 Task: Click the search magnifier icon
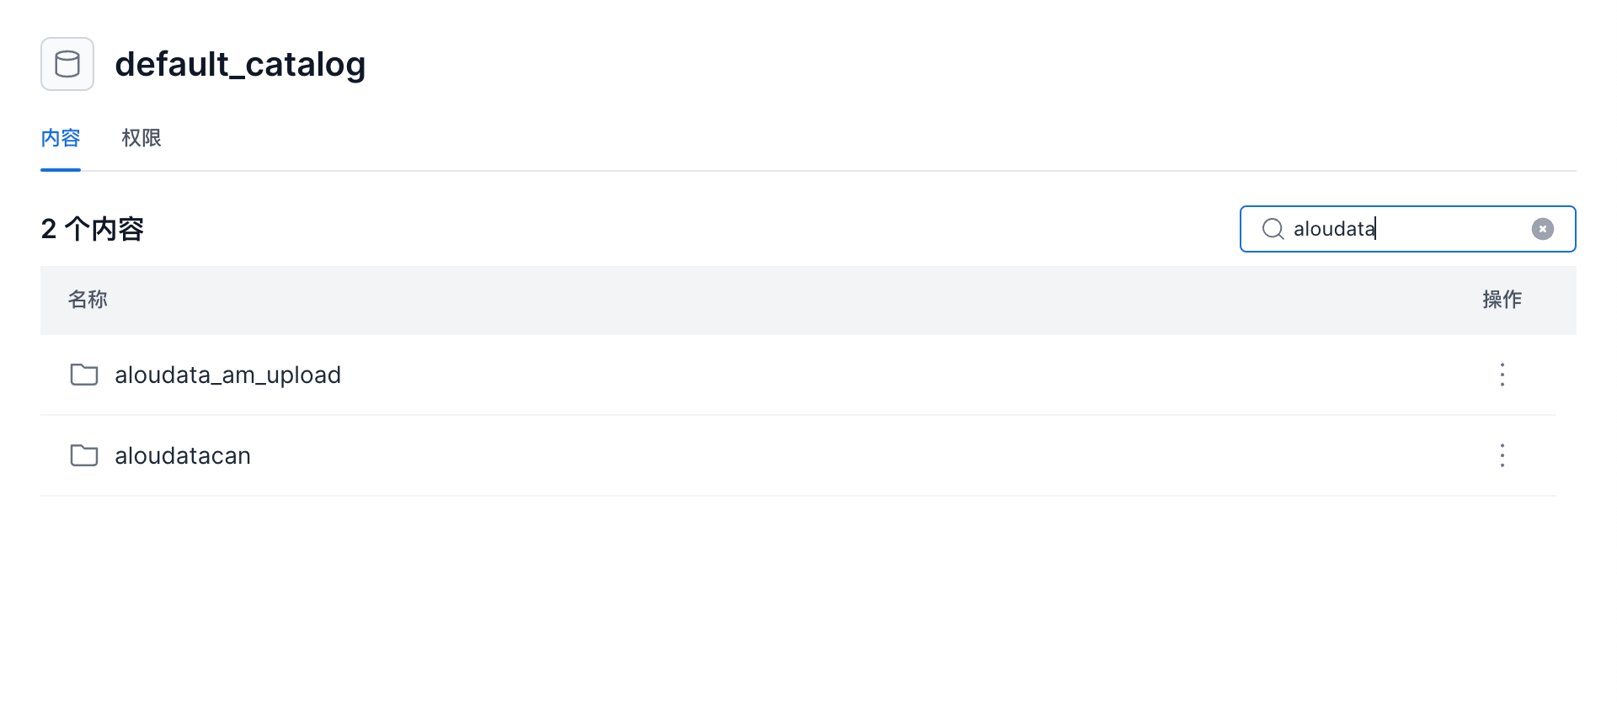point(1273,229)
